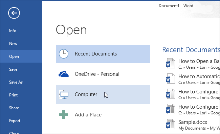Choose Save from the sidebar
The image size is (220, 134).
21,69
